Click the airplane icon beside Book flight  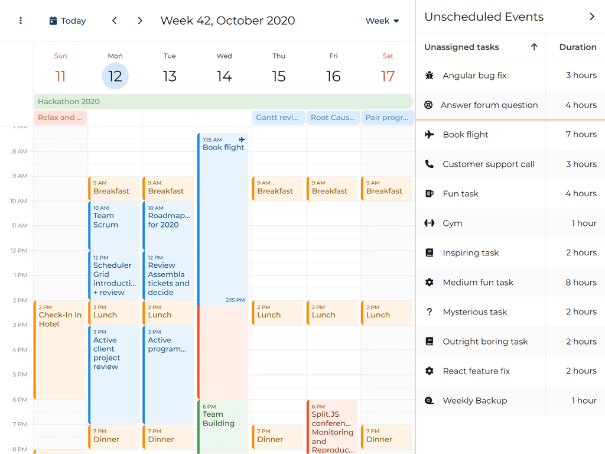430,135
